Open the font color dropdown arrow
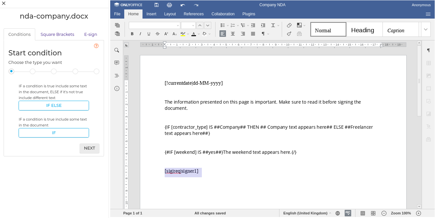Screen dimensions: 435x218 tap(198, 34)
